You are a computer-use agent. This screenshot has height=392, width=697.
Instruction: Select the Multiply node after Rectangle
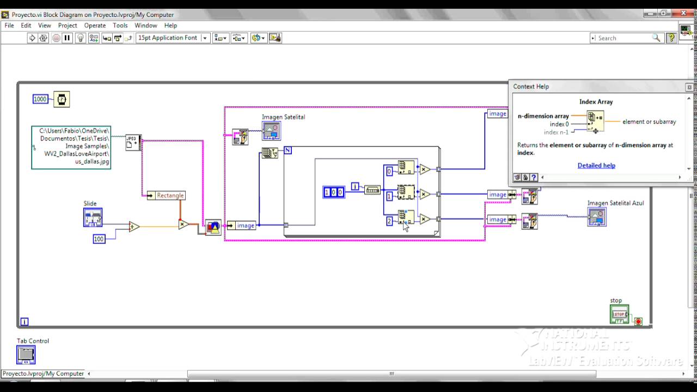(184, 224)
